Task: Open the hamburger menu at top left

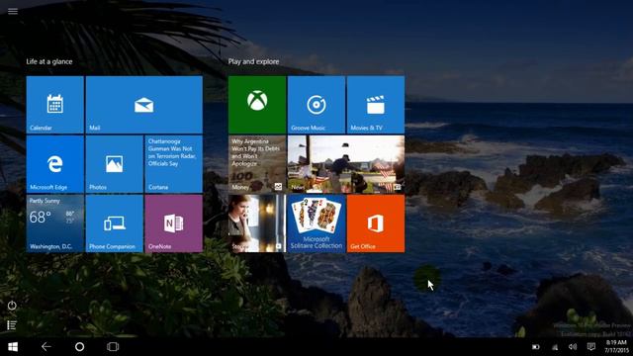Action: coord(13,11)
